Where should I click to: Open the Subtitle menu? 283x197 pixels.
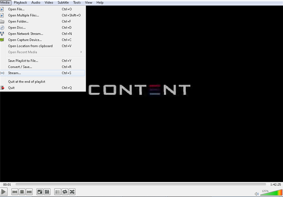(x=63, y=3)
